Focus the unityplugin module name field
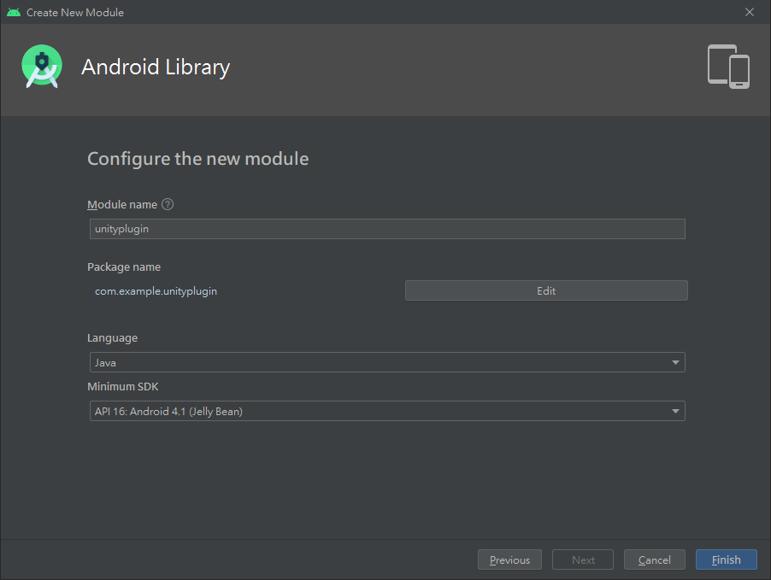The height and width of the screenshot is (580, 771). (x=387, y=229)
